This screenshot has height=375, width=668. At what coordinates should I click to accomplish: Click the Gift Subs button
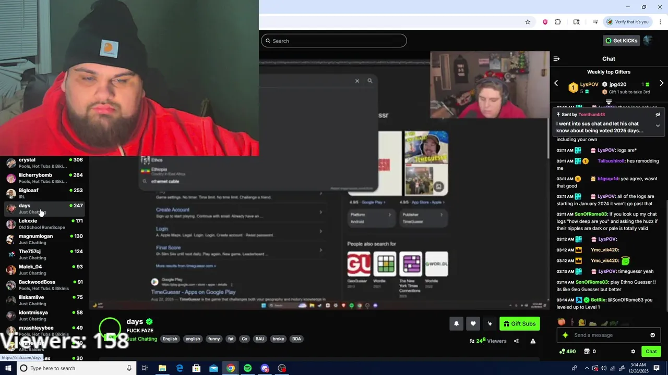tap(519, 323)
